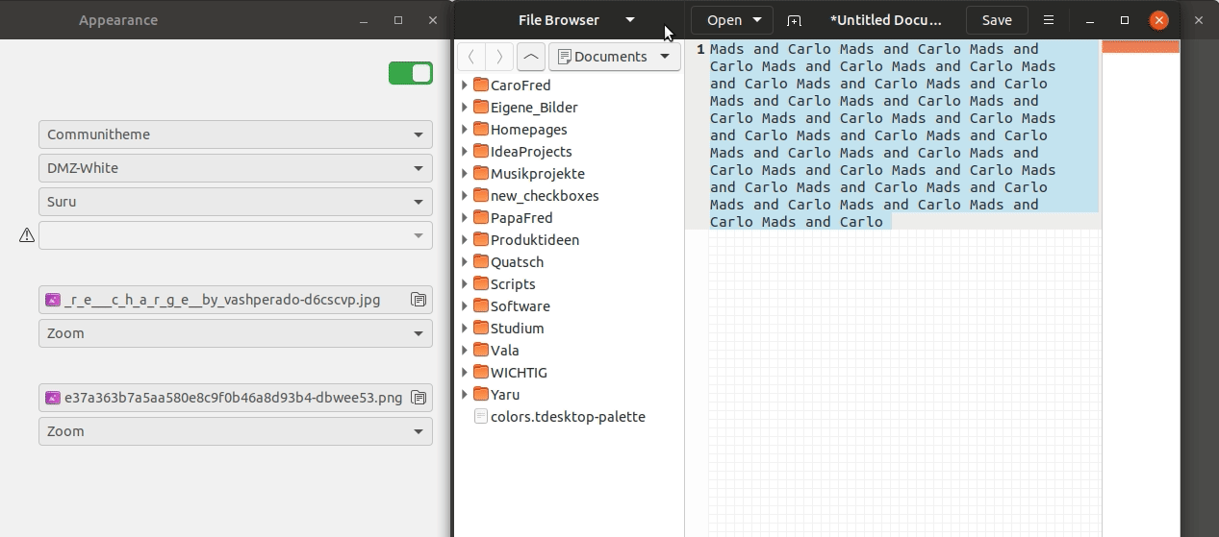Open the DMZ-White cursor dropdown
This screenshot has width=1219, height=537.
236,168
